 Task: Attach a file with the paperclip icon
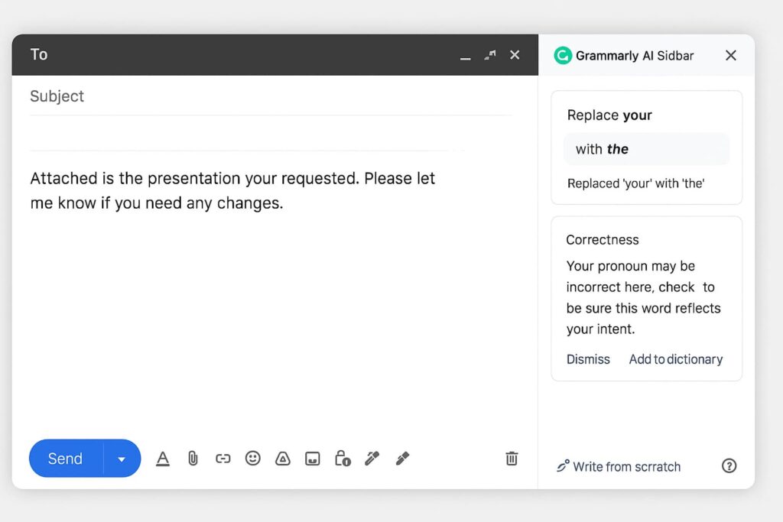click(193, 458)
